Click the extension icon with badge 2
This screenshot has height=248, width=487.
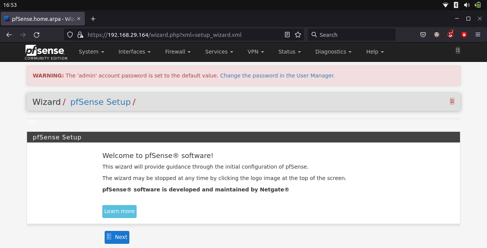coord(450,34)
